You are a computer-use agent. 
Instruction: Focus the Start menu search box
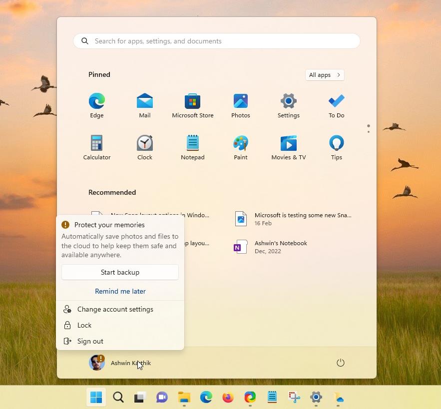coord(217,41)
